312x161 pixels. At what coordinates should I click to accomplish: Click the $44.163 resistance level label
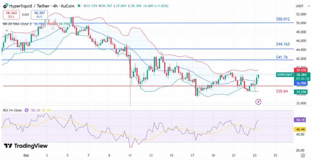pyautogui.click(x=283, y=44)
